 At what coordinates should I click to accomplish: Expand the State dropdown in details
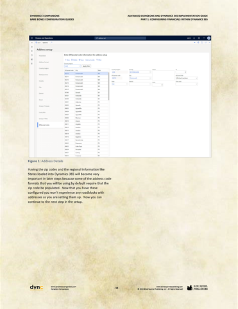pyautogui.click(x=120, y=84)
